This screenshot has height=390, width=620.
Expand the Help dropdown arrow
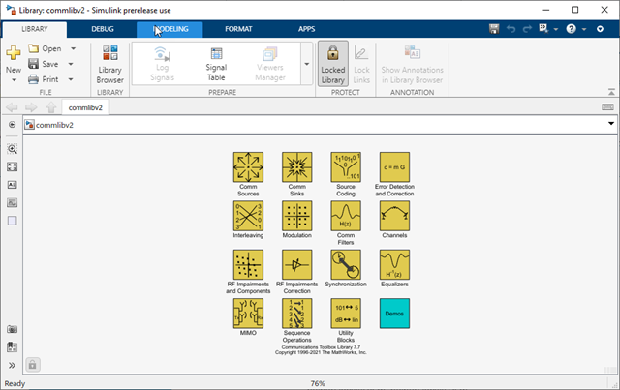pos(583,29)
